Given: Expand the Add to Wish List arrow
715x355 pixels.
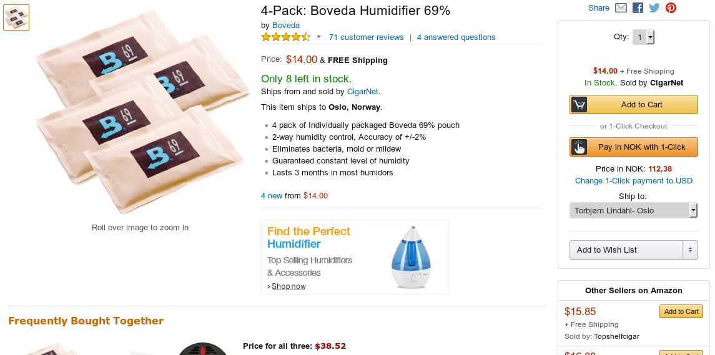Looking at the screenshot, I should coord(690,250).
